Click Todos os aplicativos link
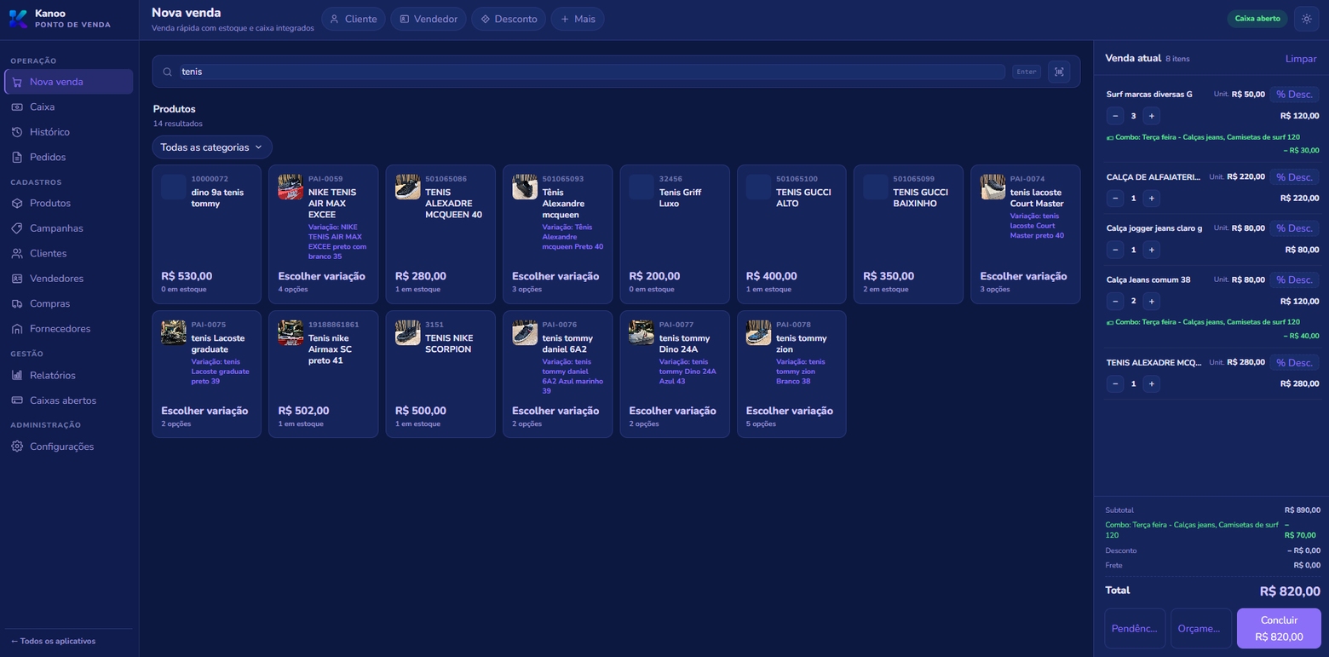The height and width of the screenshot is (657, 1329). click(x=53, y=641)
